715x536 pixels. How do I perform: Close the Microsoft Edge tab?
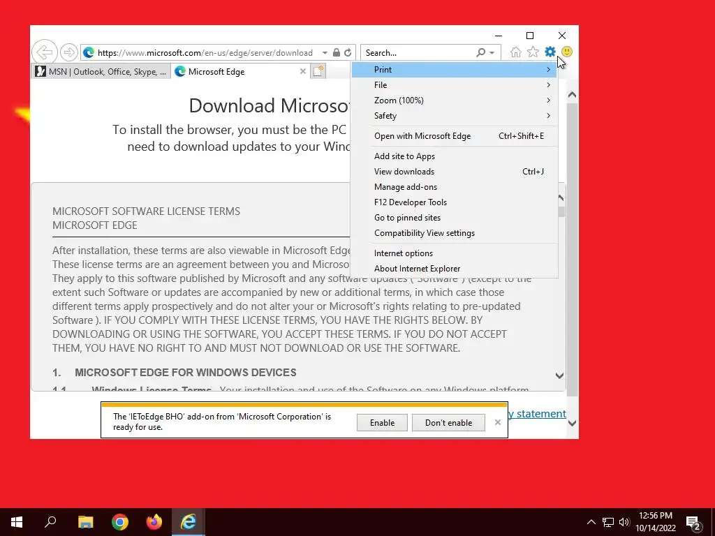[303, 71]
